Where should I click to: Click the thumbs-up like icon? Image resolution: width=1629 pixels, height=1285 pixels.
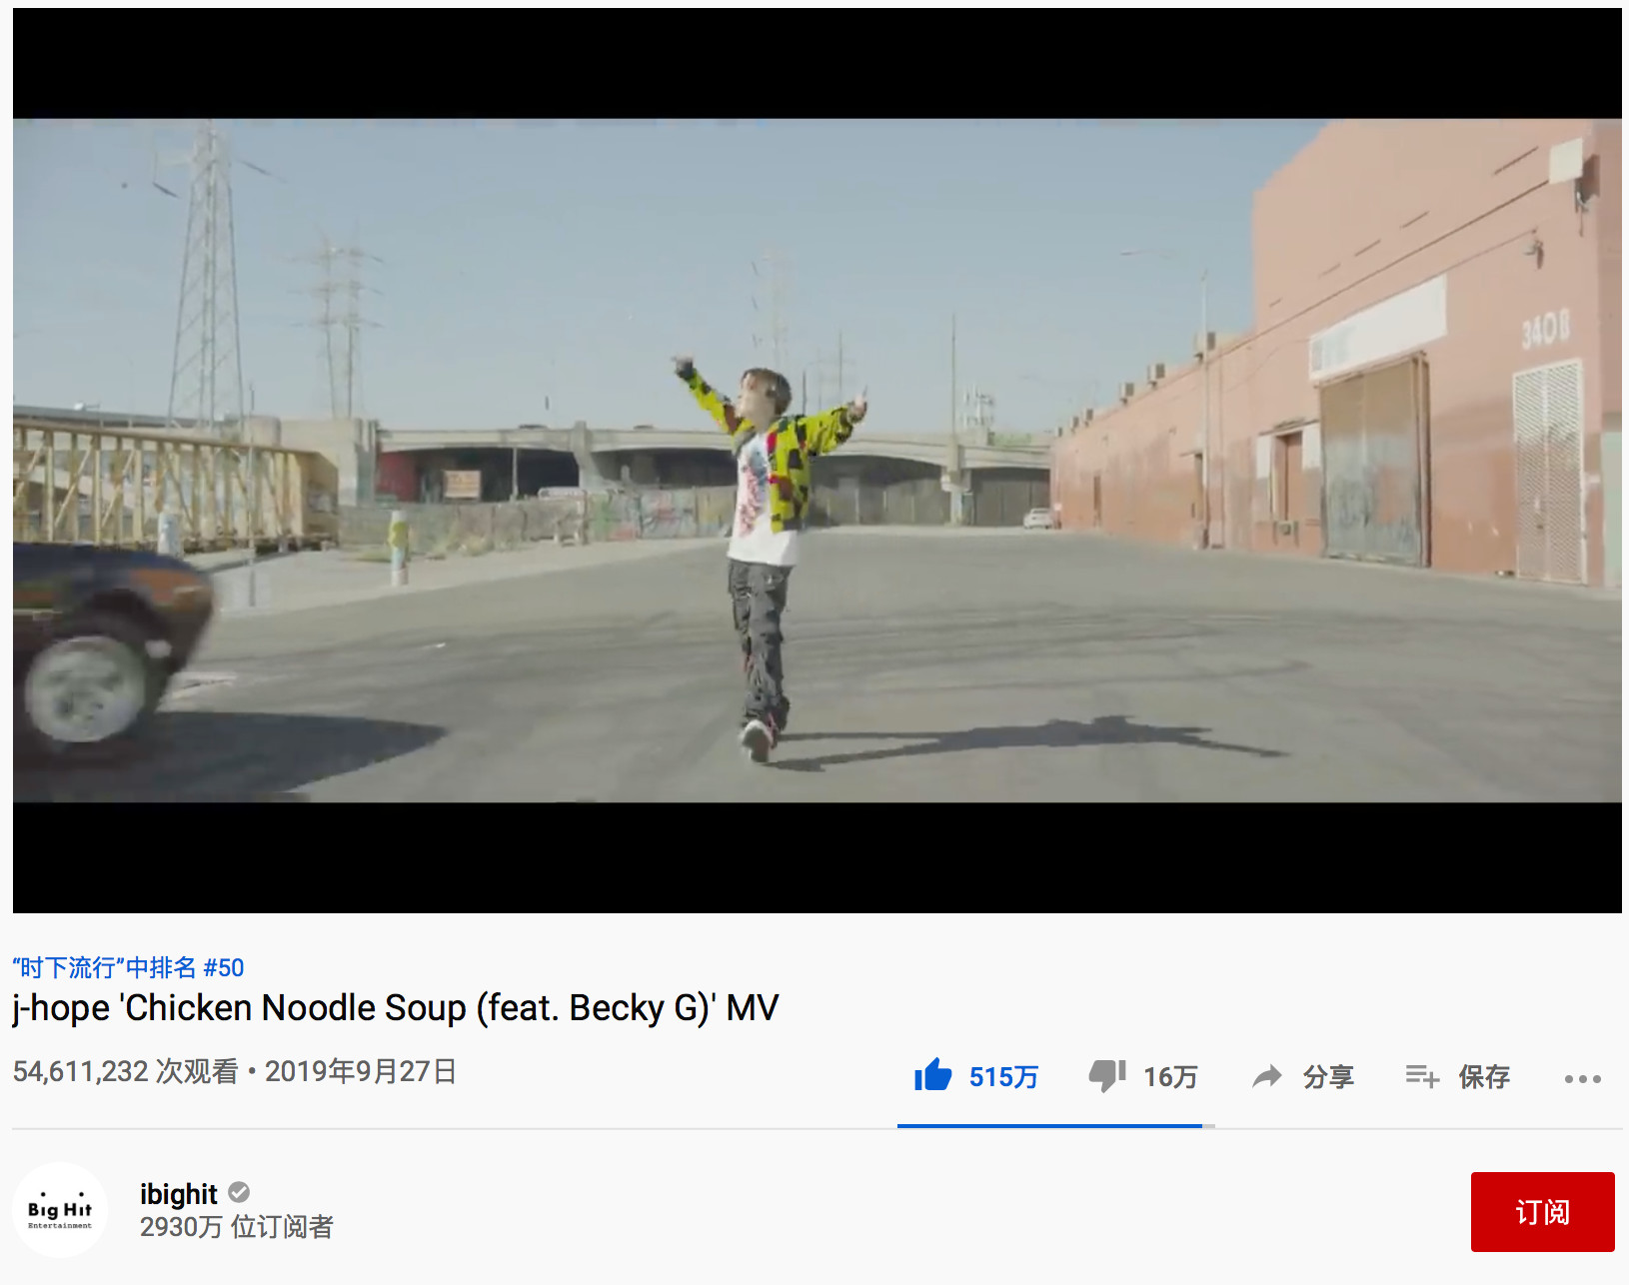tap(932, 1075)
